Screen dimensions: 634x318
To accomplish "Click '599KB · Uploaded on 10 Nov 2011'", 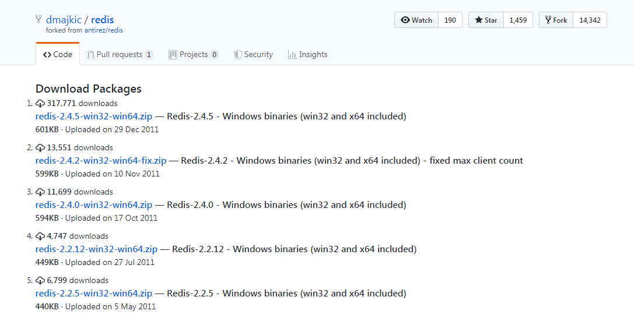I will 97,174.
